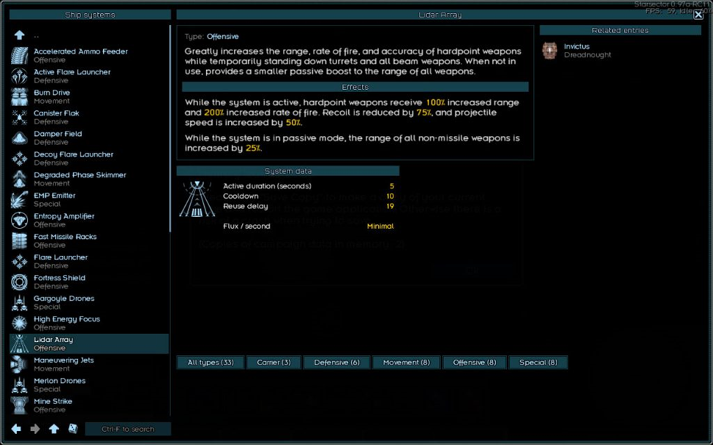This screenshot has height=445, width=713.
Task: Open the High Energy Focus entry
Action: tap(67, 319)
